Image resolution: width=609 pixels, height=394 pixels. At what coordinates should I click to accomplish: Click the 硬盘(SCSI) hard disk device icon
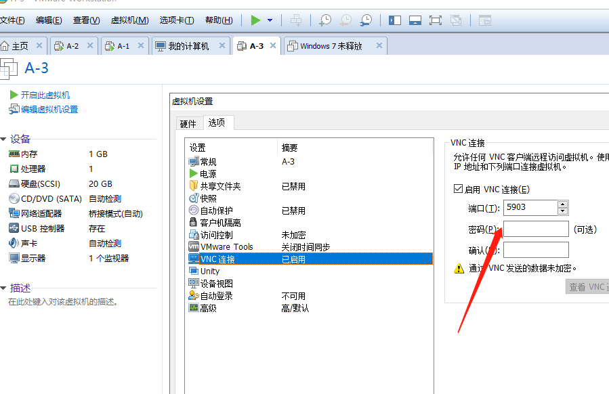(14, 183)
